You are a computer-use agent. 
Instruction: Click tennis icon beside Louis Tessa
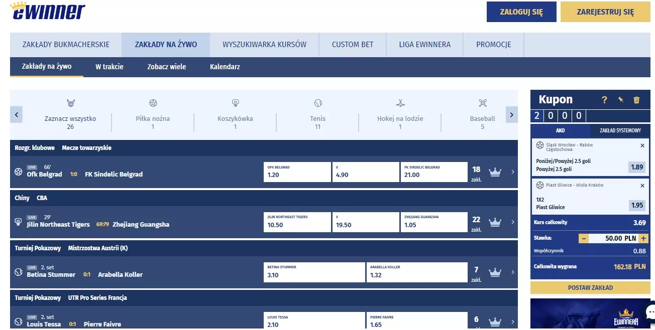click(x=19, y=321)
